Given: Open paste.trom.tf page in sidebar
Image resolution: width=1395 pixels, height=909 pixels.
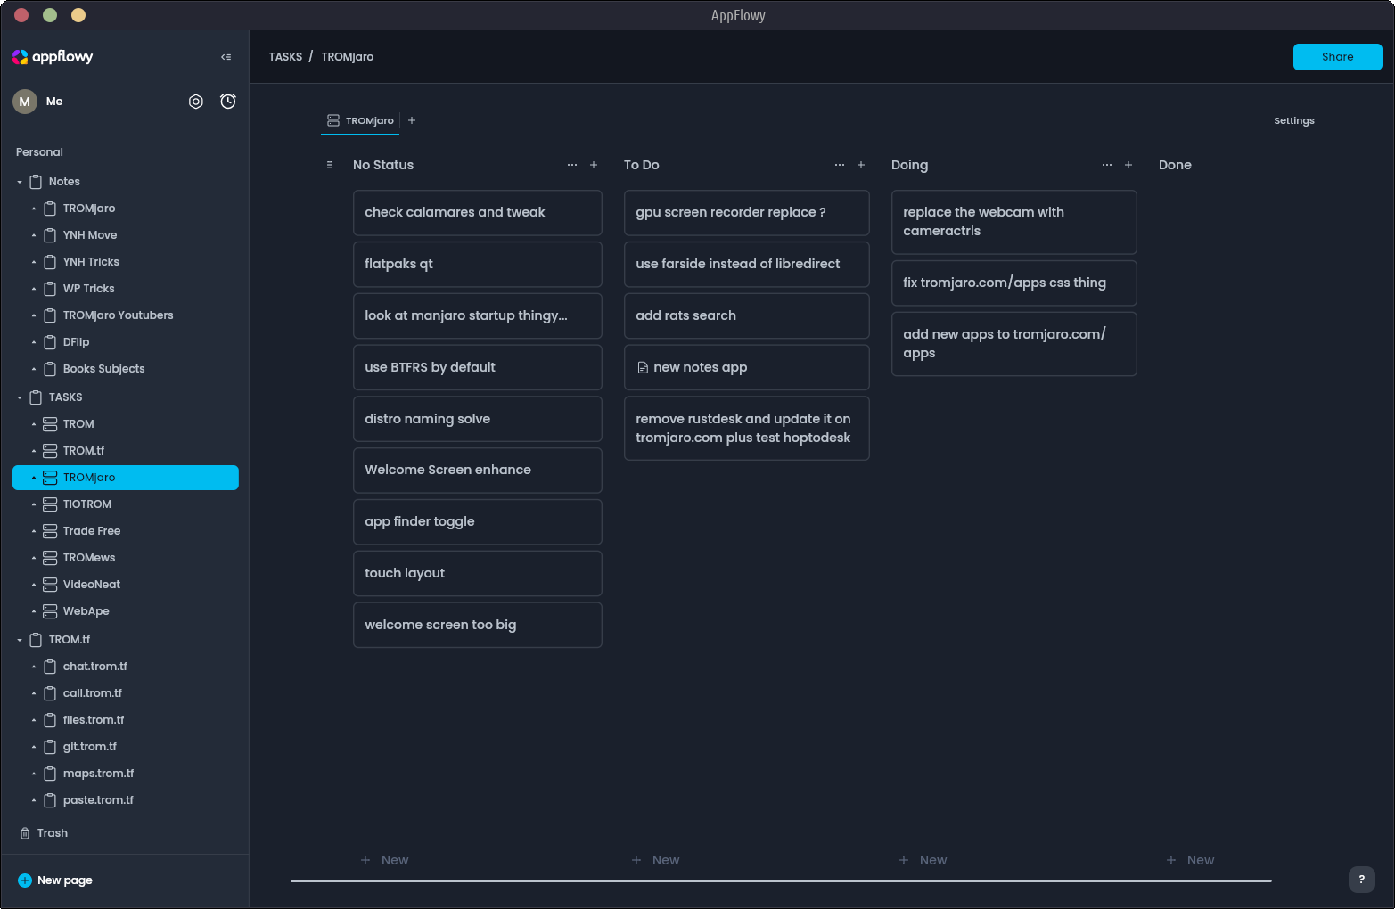Looking at the screenshot, I should 126,800.
